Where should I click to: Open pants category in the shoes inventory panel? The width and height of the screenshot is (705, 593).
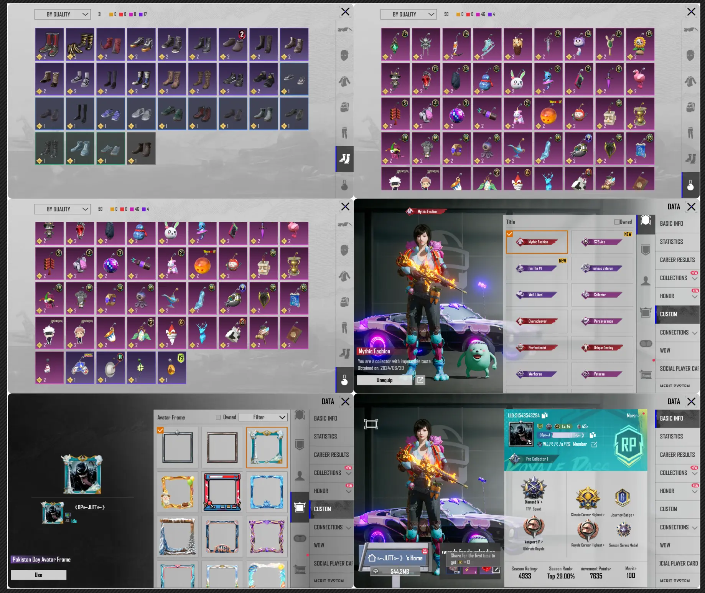coord(344,133)
